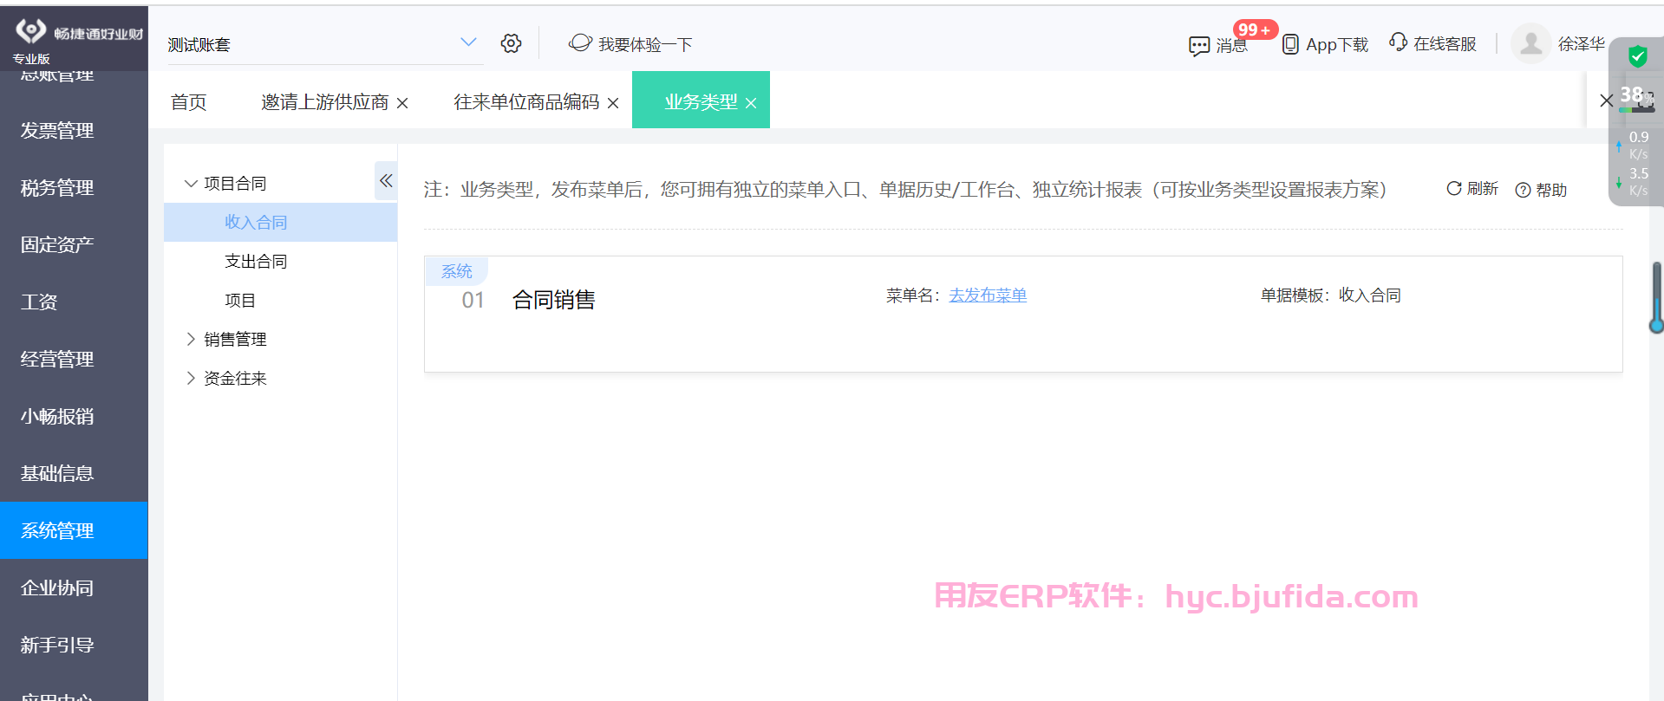Viewport: 1664px width, 701px height.
Task: Expand 销售管理 tree node
Action: pos(191,339)
